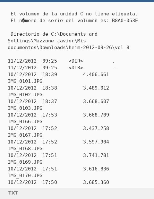Click the serial number B8A0-053E
154x199 pixels.
click(x=125, y=21)
